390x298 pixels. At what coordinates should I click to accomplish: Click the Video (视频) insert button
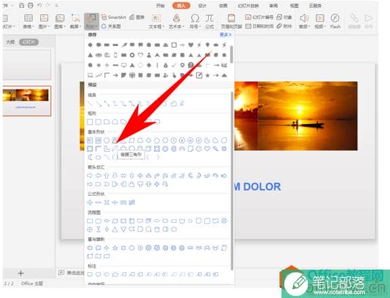click(320, 22)
